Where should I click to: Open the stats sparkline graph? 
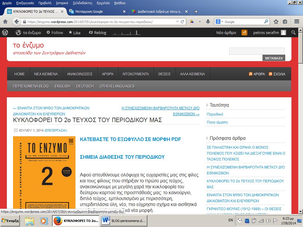[x=127, y=33]
